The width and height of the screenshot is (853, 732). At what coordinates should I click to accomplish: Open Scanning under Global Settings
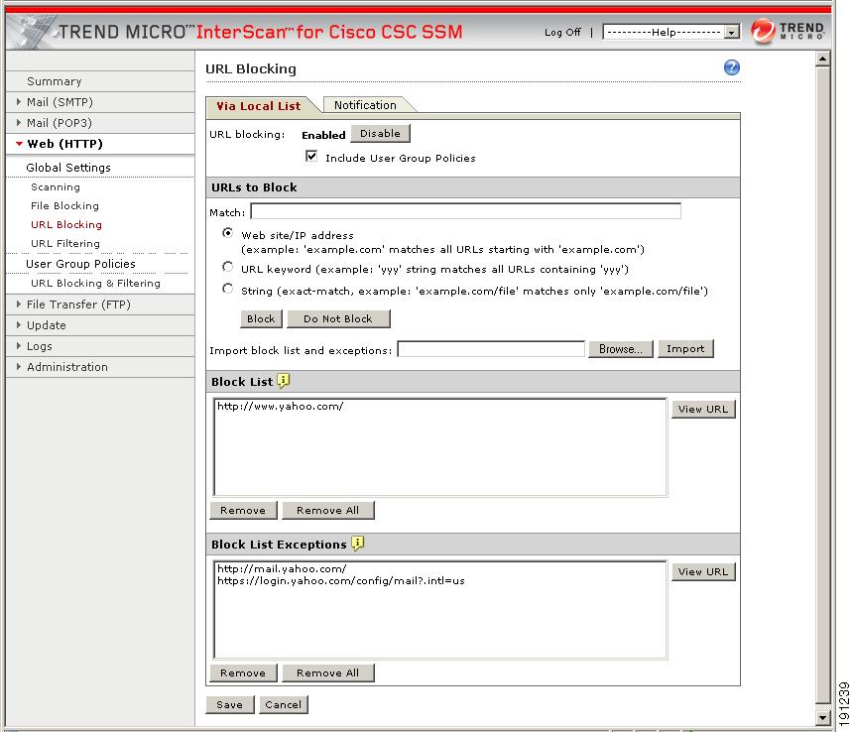[x=56, y=187]
